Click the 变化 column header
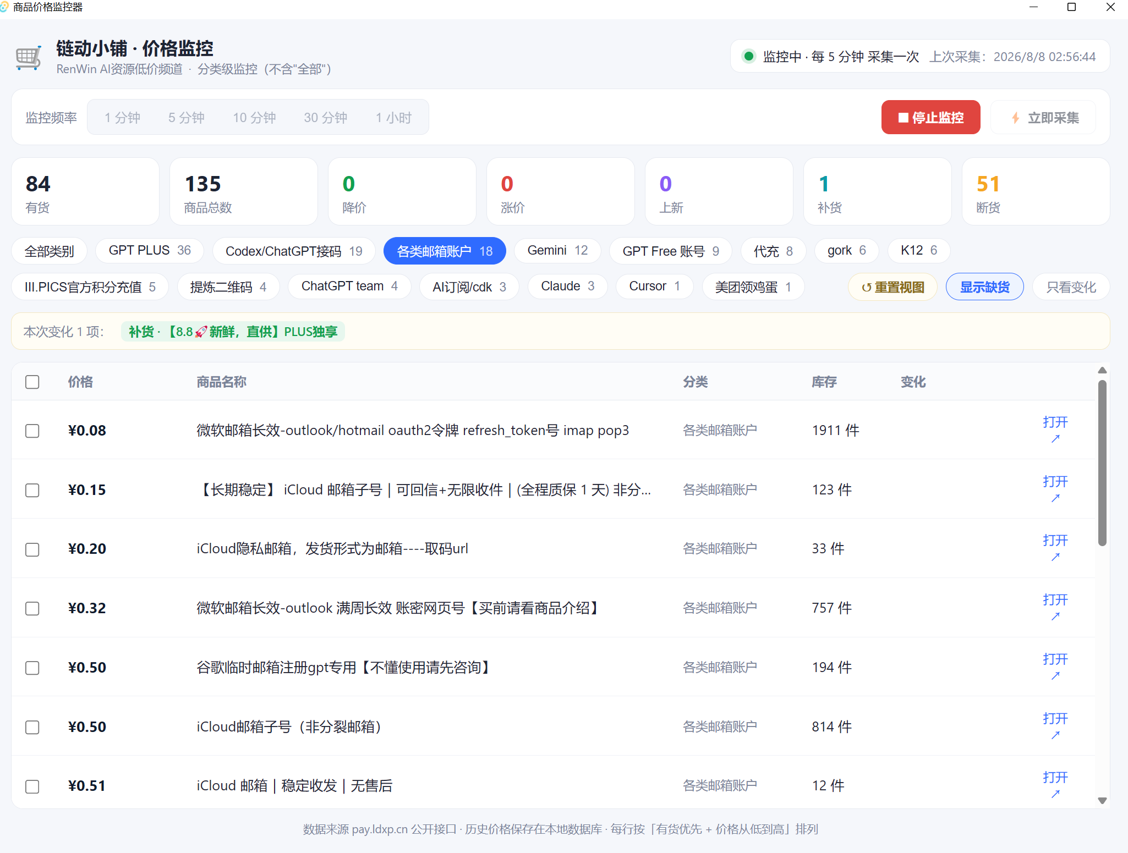1128x853 pixels. (913, 382)
